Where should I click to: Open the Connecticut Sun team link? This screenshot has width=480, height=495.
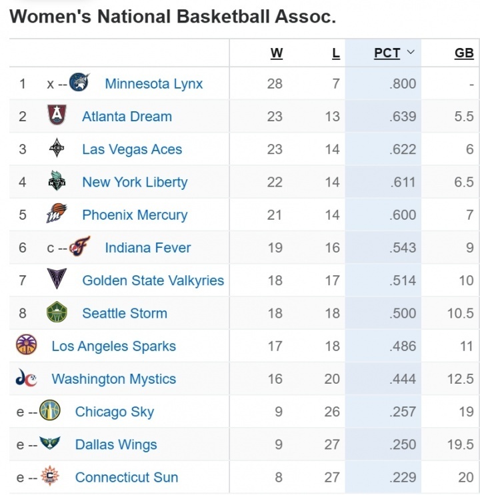pyautogui.click(x=127, y=477)
